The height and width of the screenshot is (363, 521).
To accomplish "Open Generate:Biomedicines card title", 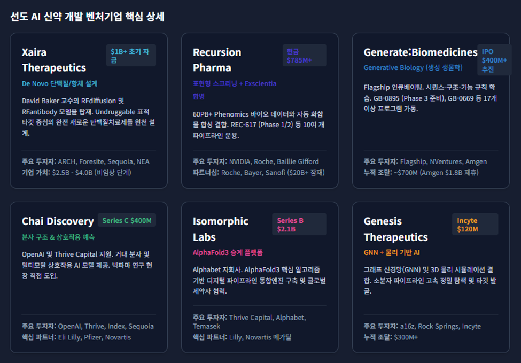I will [421, 52].
